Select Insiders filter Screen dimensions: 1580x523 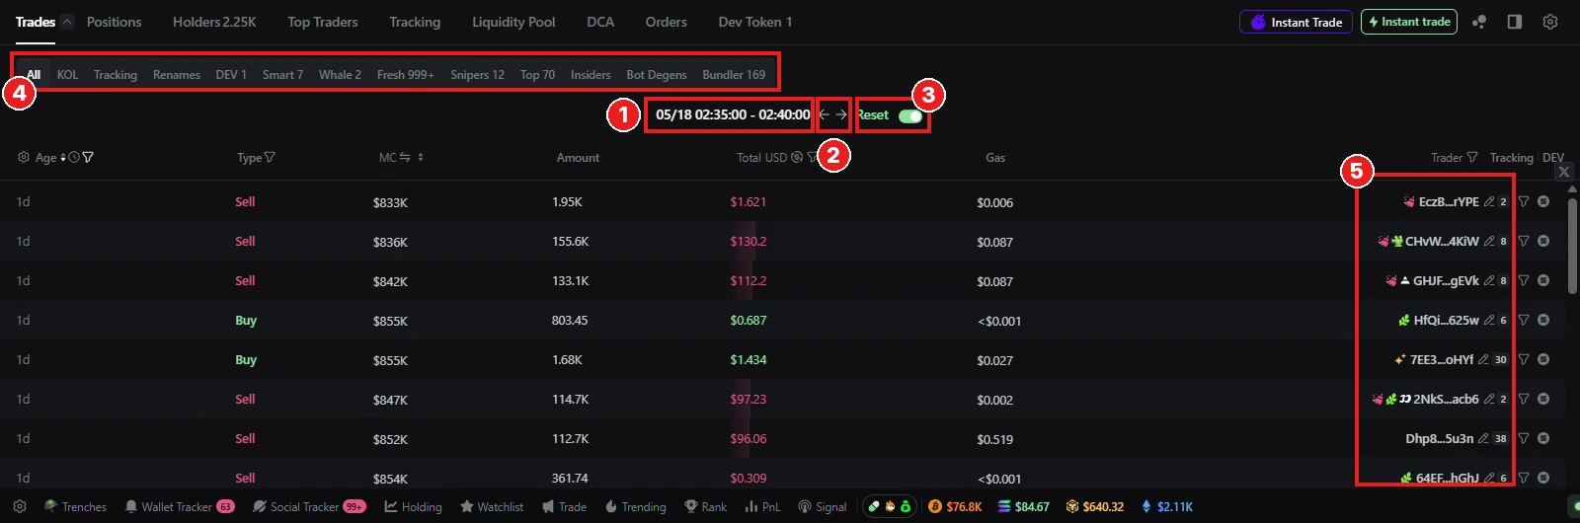point(591,75)
